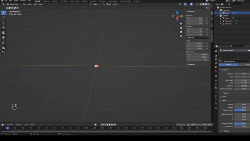Screen dimensions: 250x141
Task: Select the Cursor tool
Action: click(x=4, y=18)
